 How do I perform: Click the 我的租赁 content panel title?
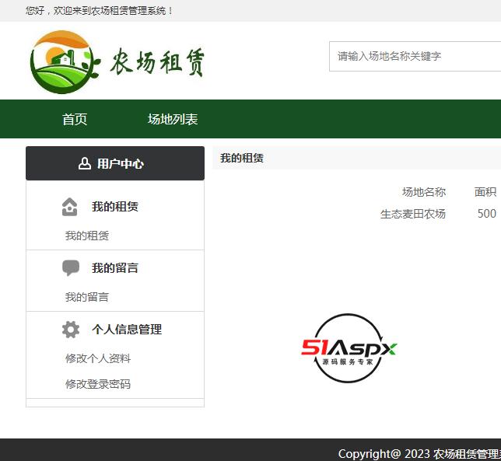(x=242, y=158)
